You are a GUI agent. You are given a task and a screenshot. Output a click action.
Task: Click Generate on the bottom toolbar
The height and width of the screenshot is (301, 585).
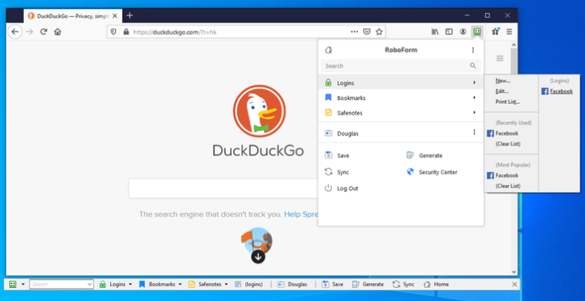pos(368,284)
